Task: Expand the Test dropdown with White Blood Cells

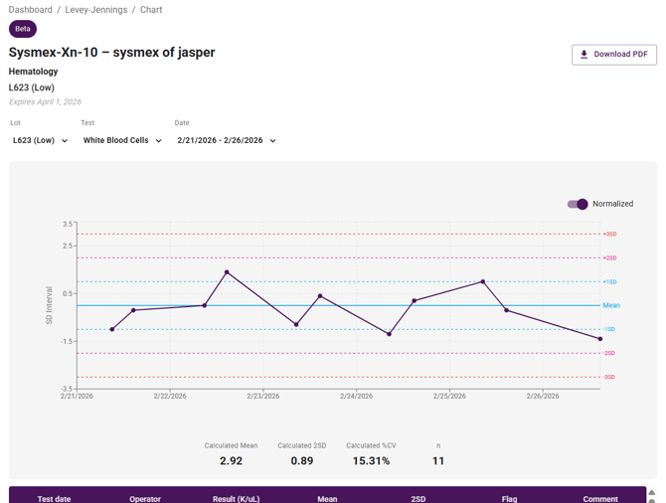Action: click(x=122, y=141)
